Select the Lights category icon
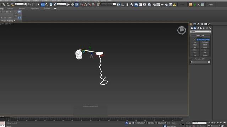 198,28
